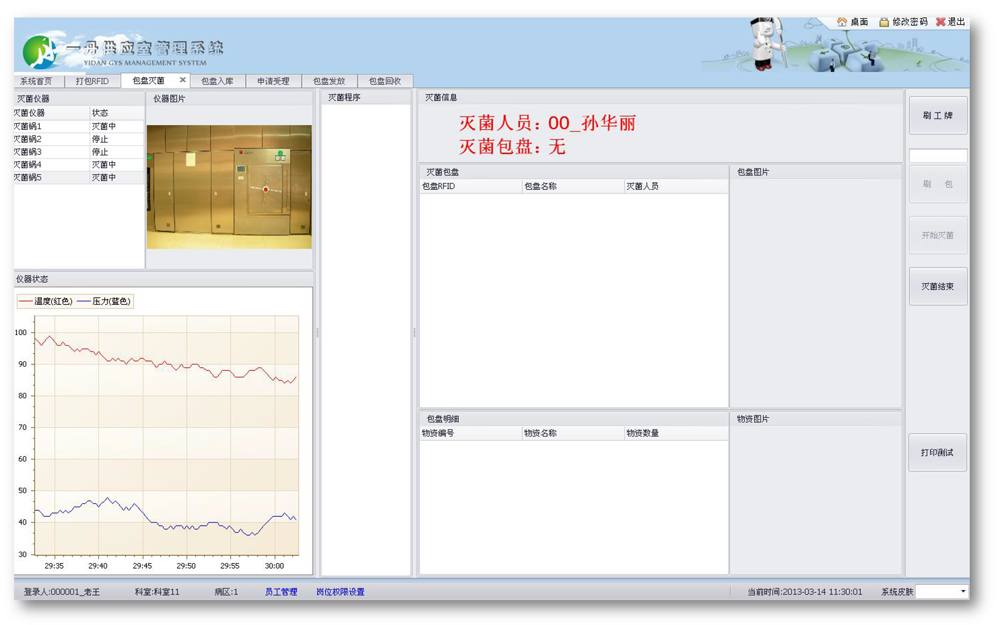998x625 pixels.
Task: Click the input field below 刷工牌
Action: coord(937,156)
